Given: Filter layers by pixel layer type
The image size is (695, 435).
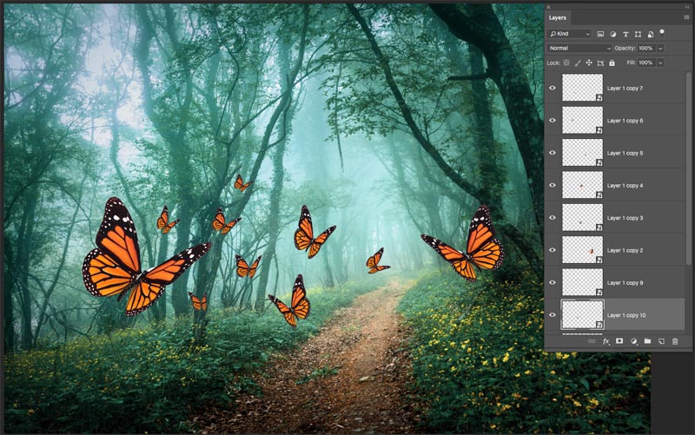Looking at the screenshot, I should 600,34.
